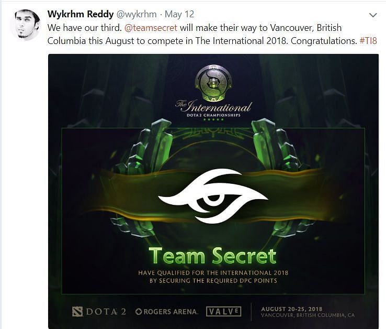Follow the #TI8 hashtag link
The height and width of the screenshot is (329, 386).
tap(368, 41)
